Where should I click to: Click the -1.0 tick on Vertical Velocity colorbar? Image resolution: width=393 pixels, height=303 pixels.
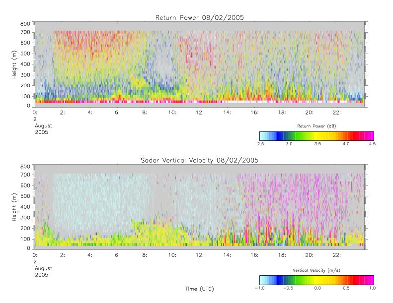pyautogui.click(x=260, y=288)
